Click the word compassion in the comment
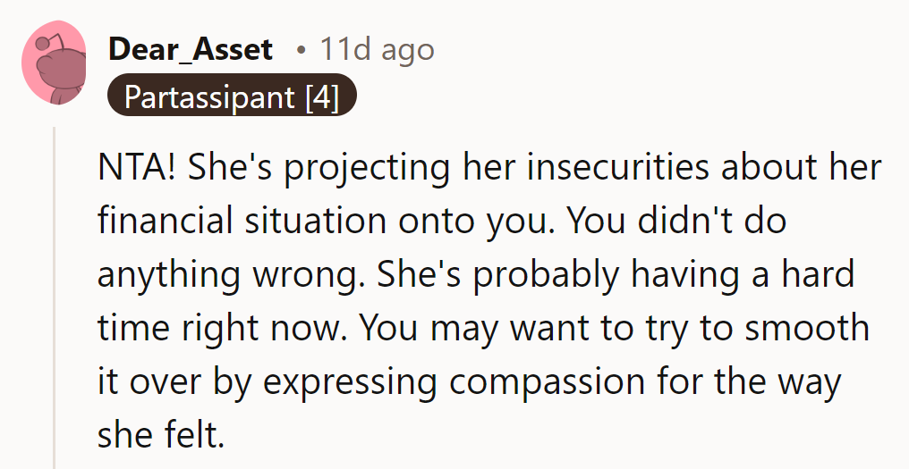Viewport: 909px width, 469px height. click(x=548, y=381)
